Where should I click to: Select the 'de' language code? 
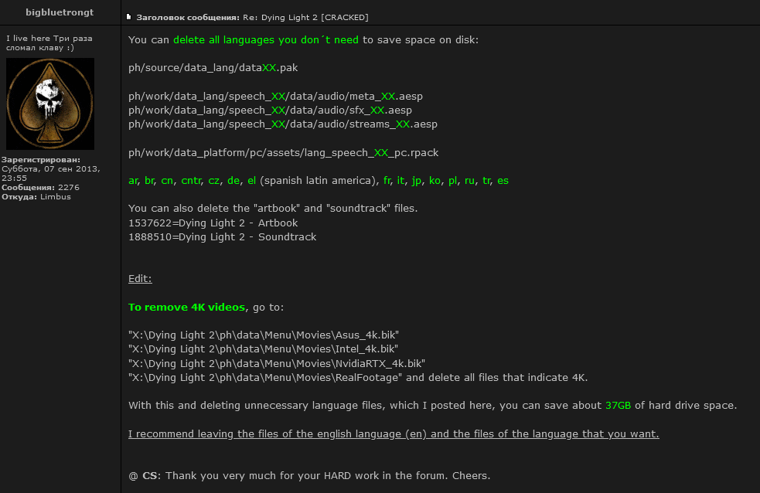(x=233, y=180)
